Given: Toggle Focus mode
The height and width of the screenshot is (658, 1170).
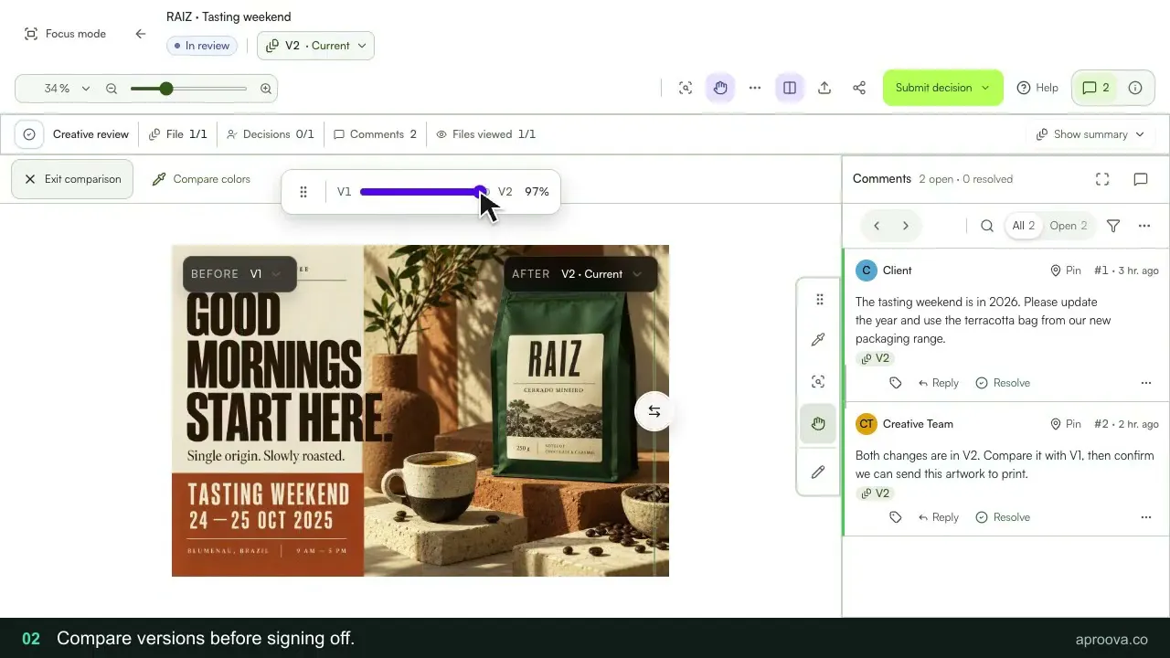Looking at the screenshot, I should pyautogui.click(x=65, y=34).
